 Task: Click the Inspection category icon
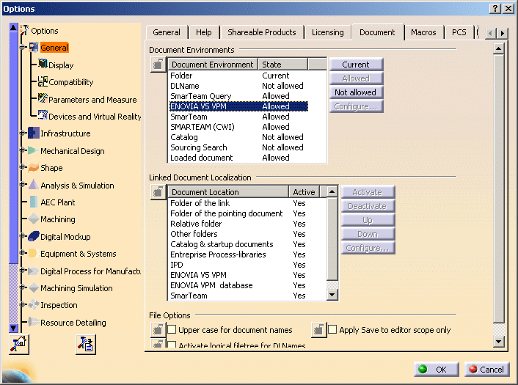point(33,304)
